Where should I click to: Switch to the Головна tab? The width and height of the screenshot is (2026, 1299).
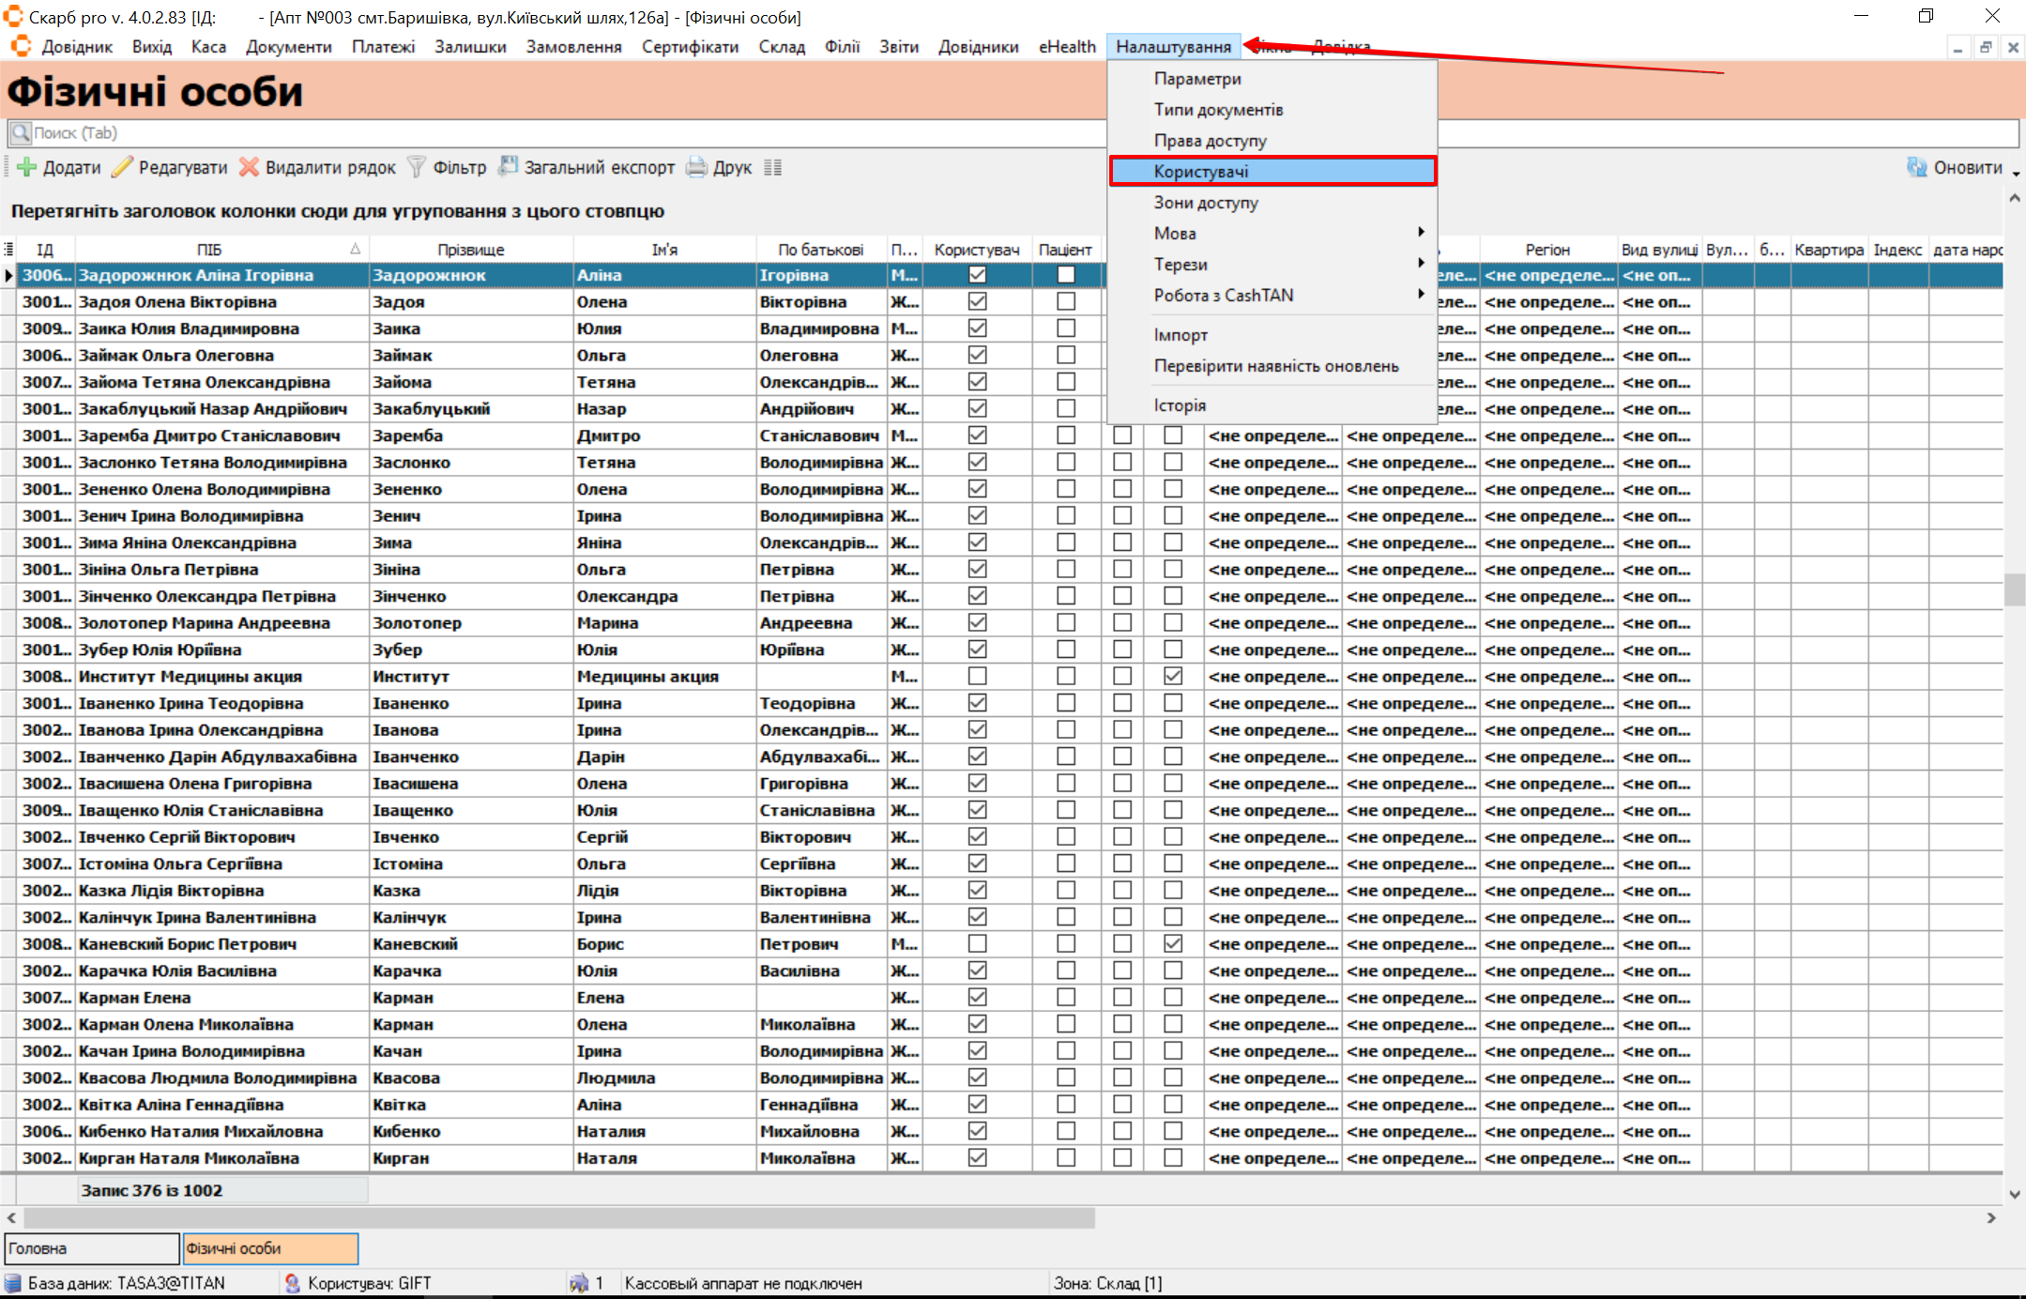tap(91, 1248)
